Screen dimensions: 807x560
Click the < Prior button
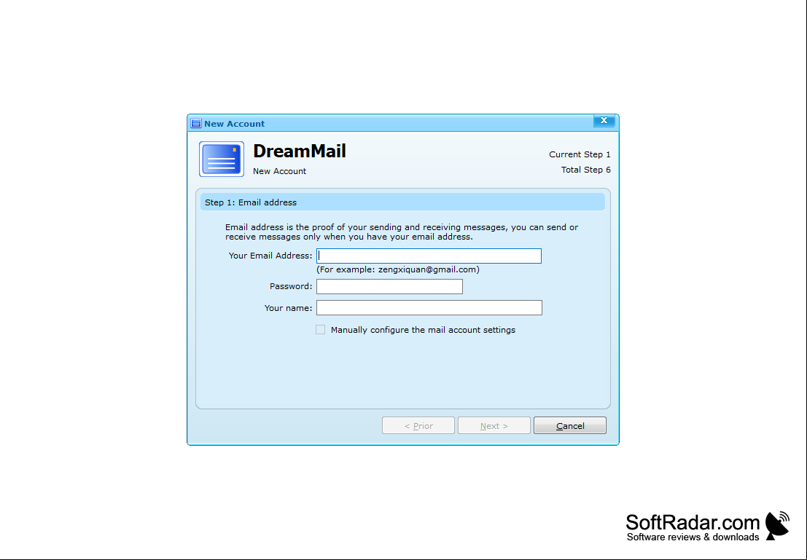coord(418,425)
